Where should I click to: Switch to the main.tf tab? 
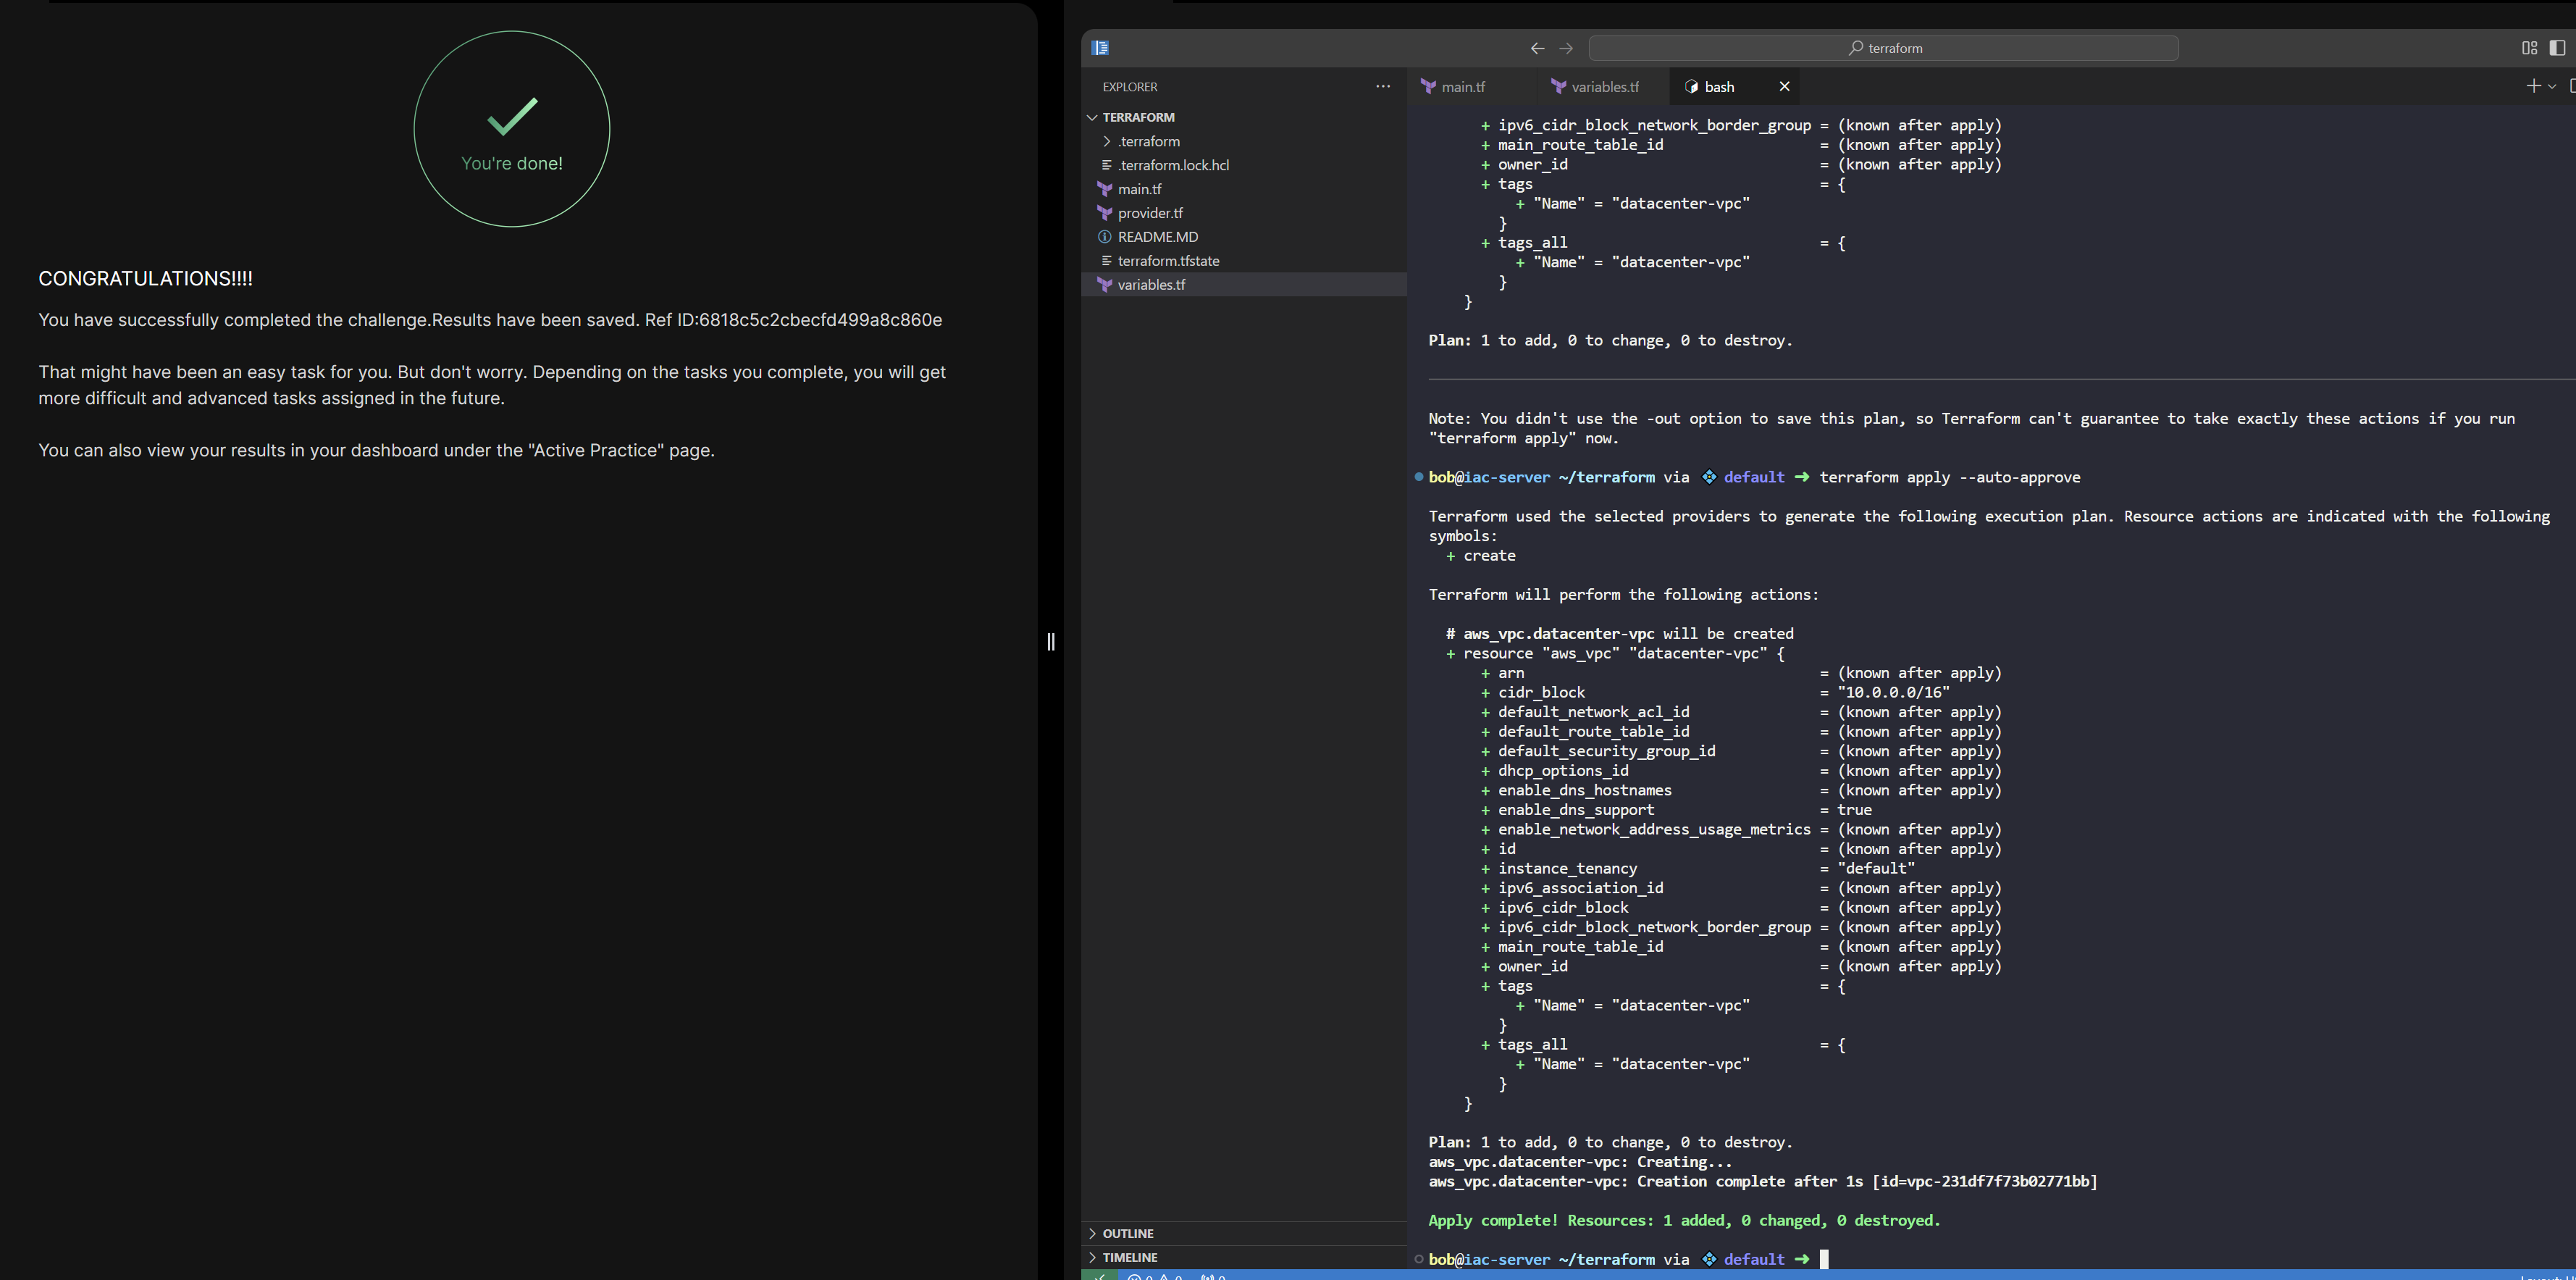tap(1462, 87)
